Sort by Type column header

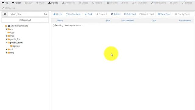[x=154, y=20]
